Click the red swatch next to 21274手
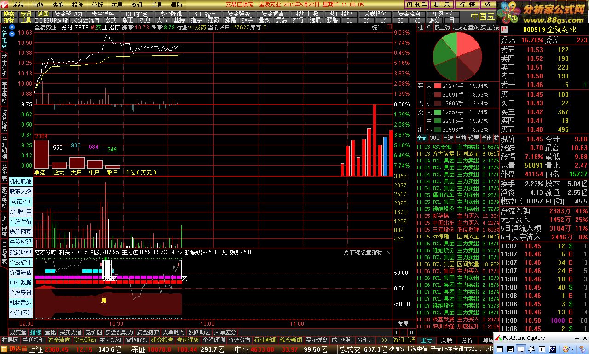Image resolution: width=589 pixels, height=354 pixels. 438,86
